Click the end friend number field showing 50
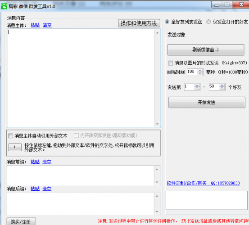249x225 pixels. click(x=214, y=87)
